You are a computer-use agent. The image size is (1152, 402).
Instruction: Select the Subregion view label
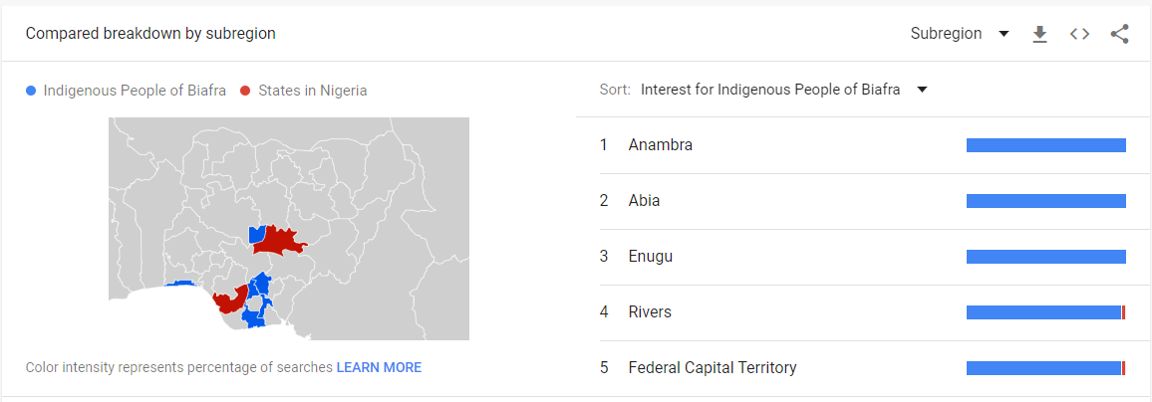pos(947,34)
